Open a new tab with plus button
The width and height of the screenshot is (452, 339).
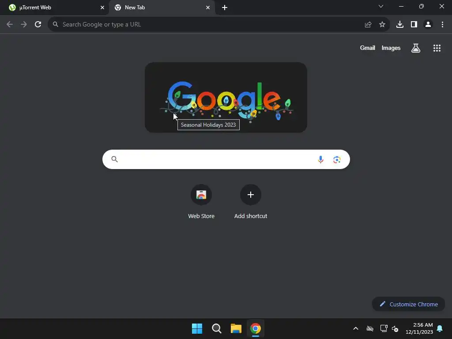click(x=225, y=8)
